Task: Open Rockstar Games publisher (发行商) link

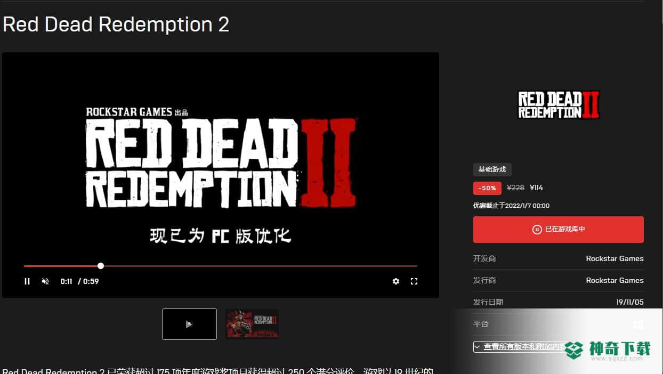Action: tap(615, 280)
